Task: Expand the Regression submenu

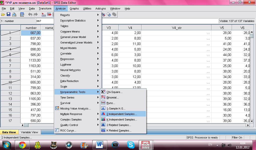Action: point(77,59)
